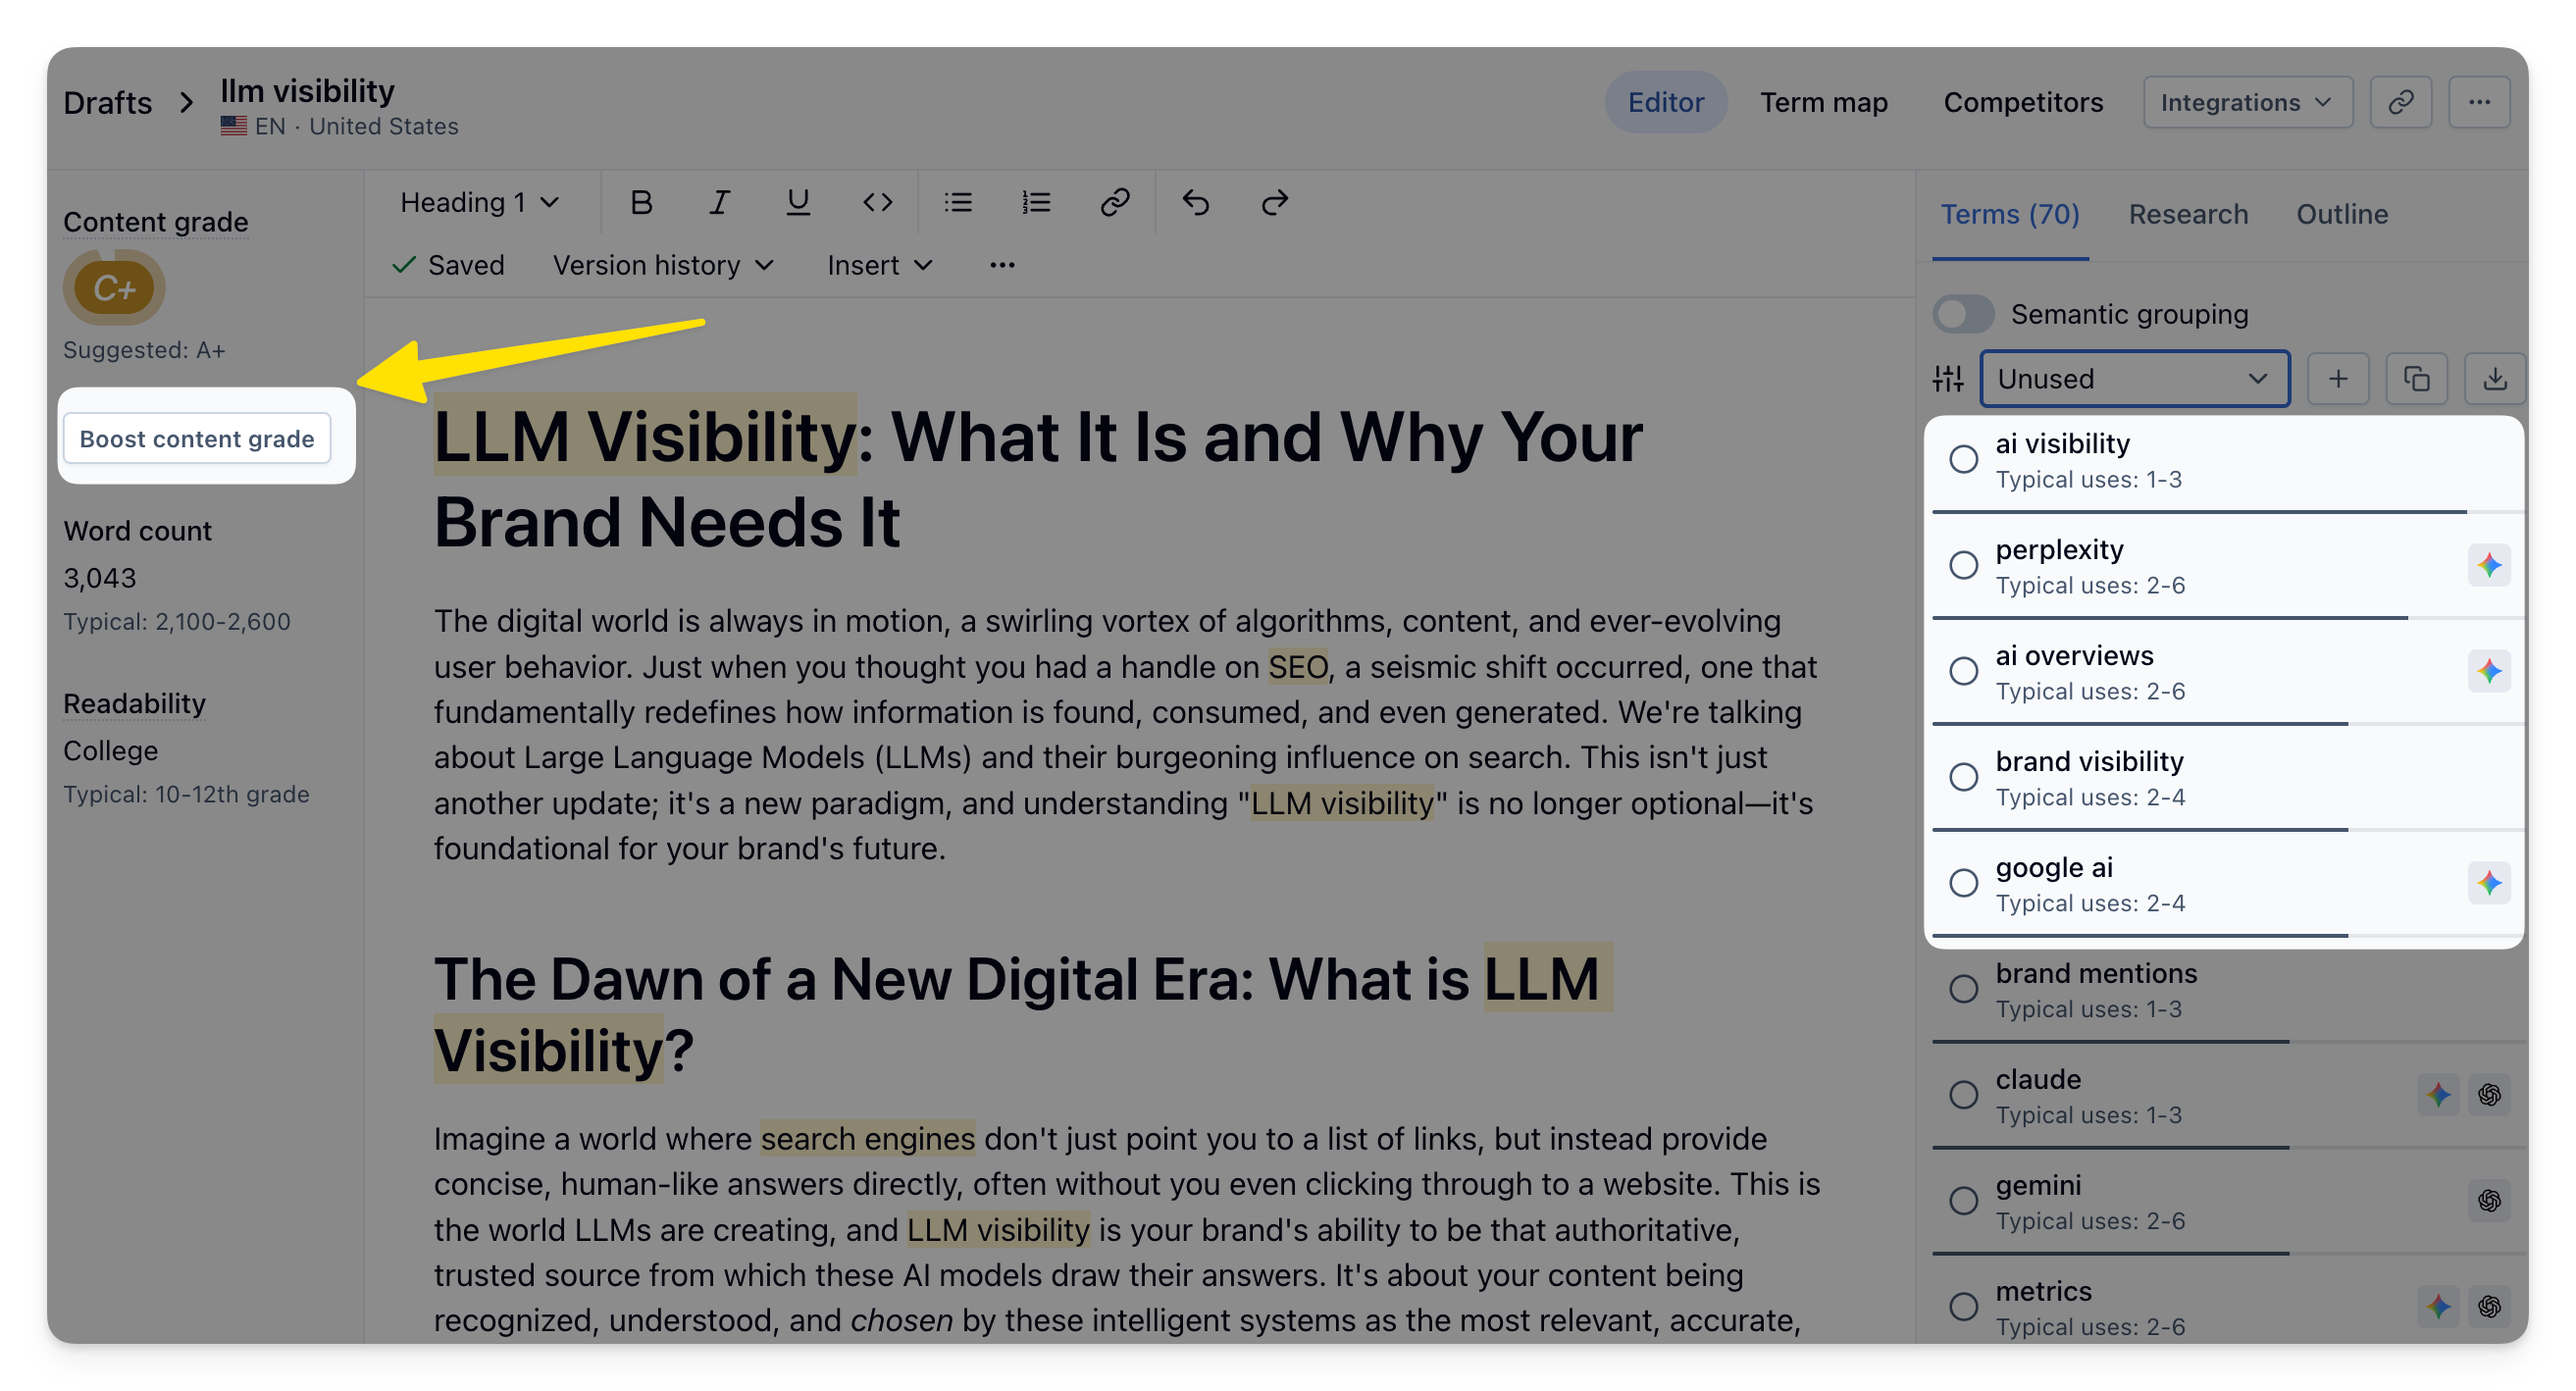Screen dimensions: 2576x1391
Task: Insert a code block
Action: 877,203
